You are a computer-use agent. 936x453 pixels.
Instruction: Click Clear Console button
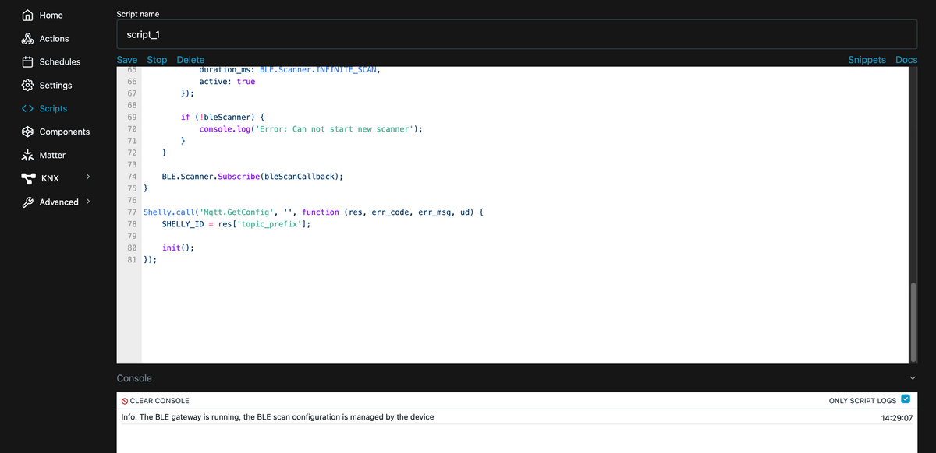(154, 400)
